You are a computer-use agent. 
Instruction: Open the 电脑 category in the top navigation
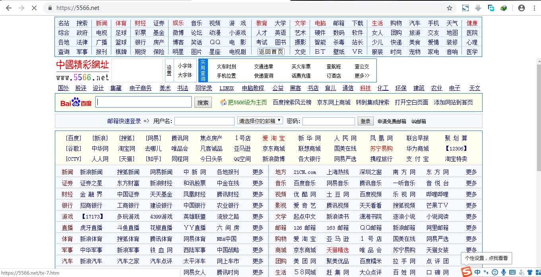(320, 23)
